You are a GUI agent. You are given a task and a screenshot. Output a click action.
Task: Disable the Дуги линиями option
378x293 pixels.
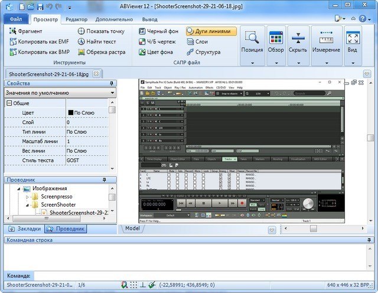[x=211, y=31]
